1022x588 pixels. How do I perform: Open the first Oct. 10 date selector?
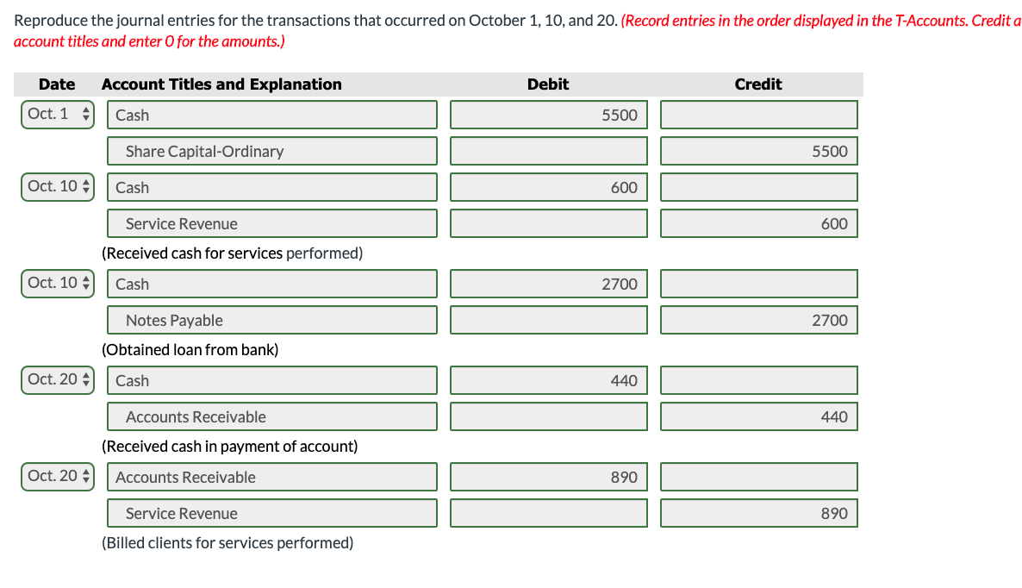coord(57,186)
